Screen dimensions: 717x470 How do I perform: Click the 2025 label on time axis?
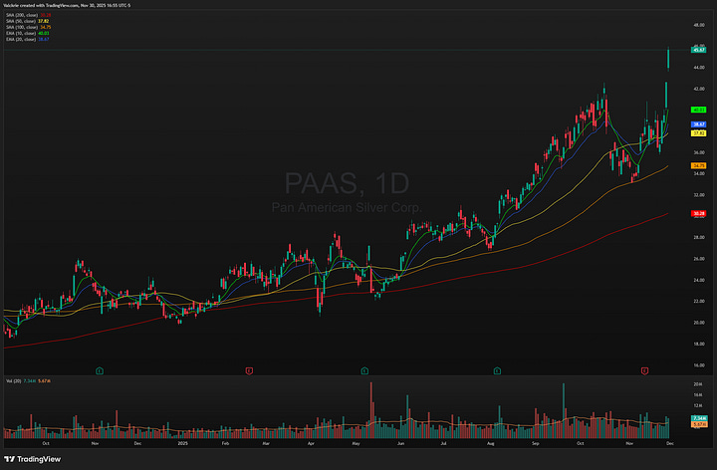pos(183,443)
